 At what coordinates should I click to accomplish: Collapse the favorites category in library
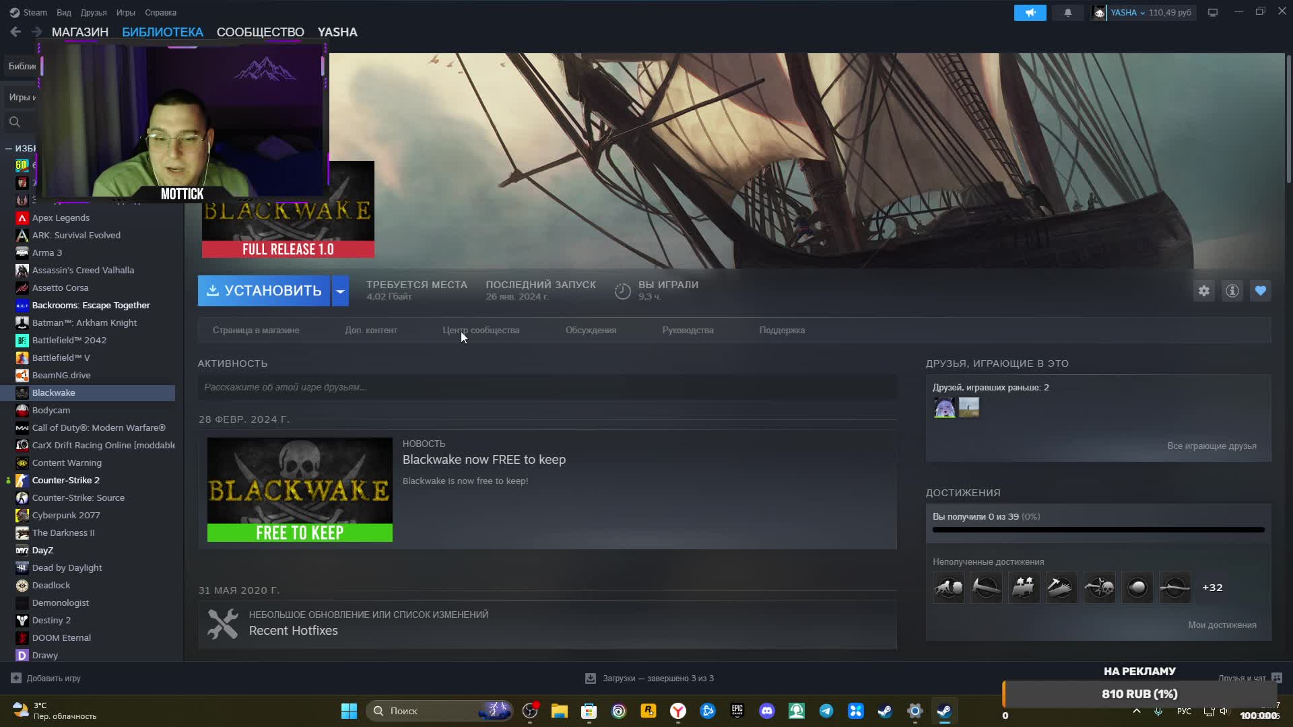tap(9, 148)
